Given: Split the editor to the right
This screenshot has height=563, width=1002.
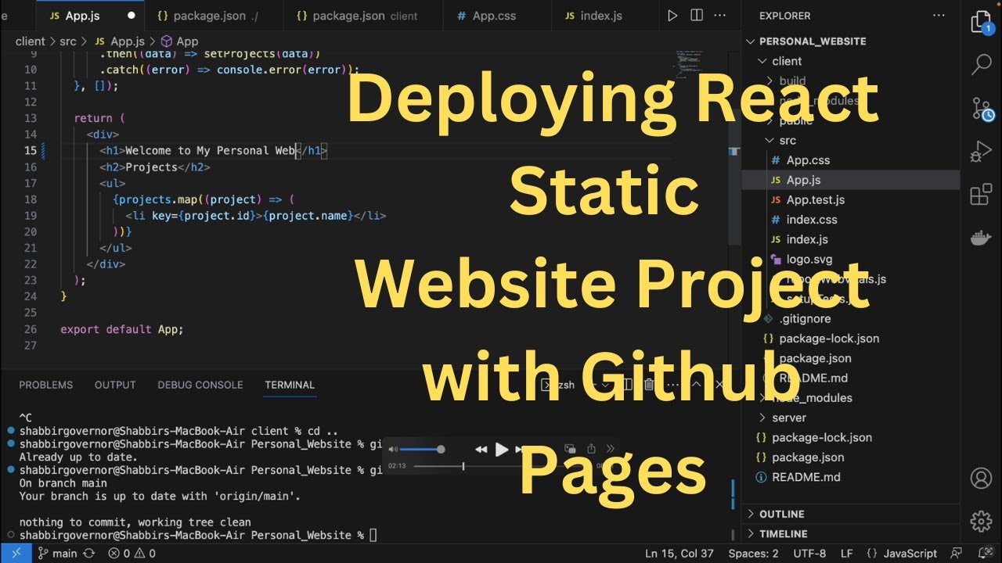Looking at the screenshot, I should point(697,16).
